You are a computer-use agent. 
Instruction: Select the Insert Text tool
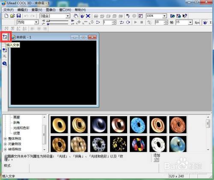coord(5,37)
